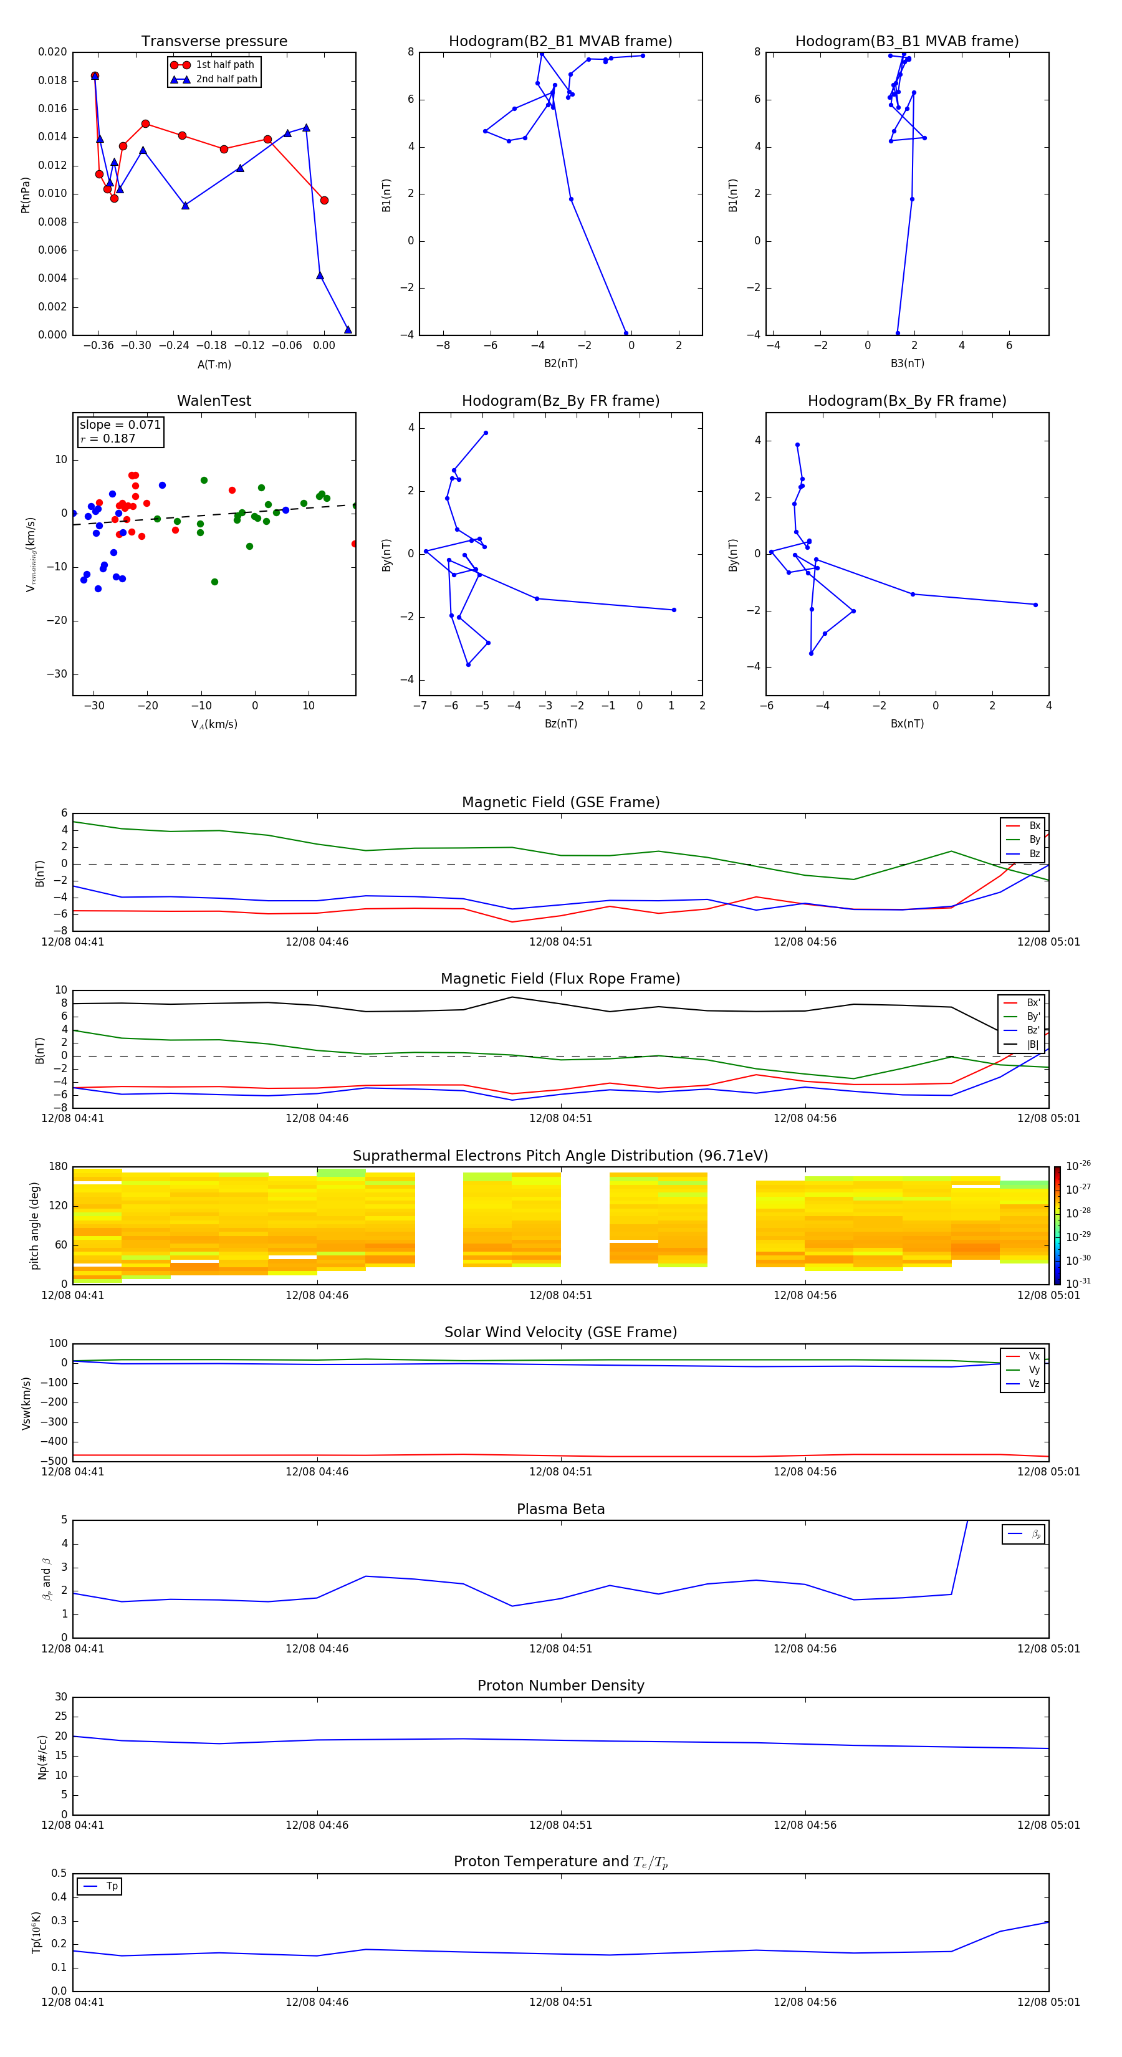Click the "Hodogram(B3_B1 MVAB frame)" title
This screenshot has width=1122, height=2057.
click(x=907, y=42)
